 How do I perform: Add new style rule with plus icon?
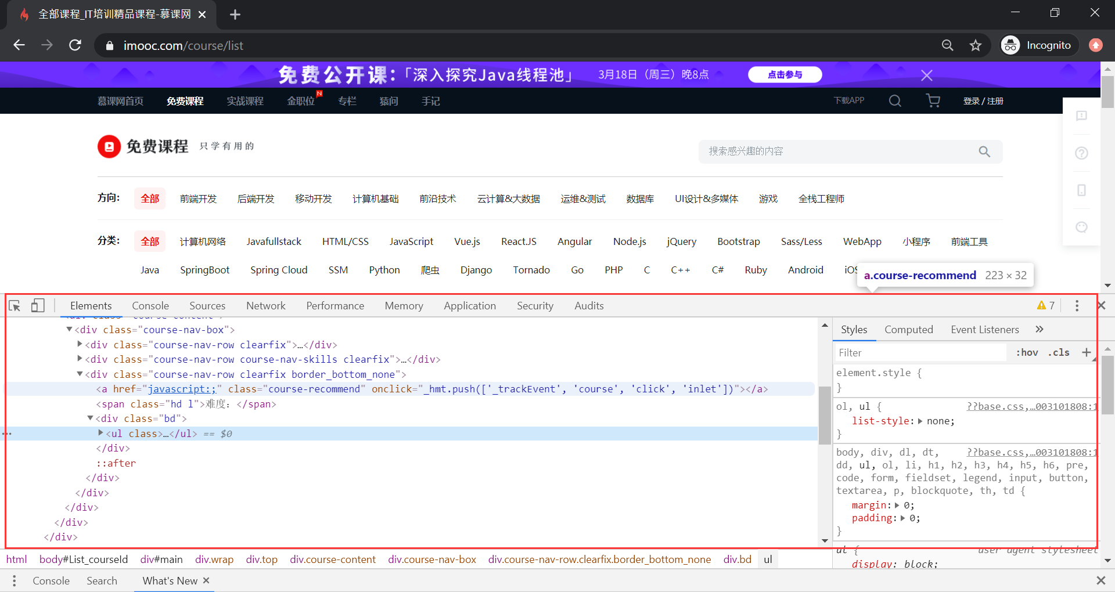click(x=1086, y=352)
